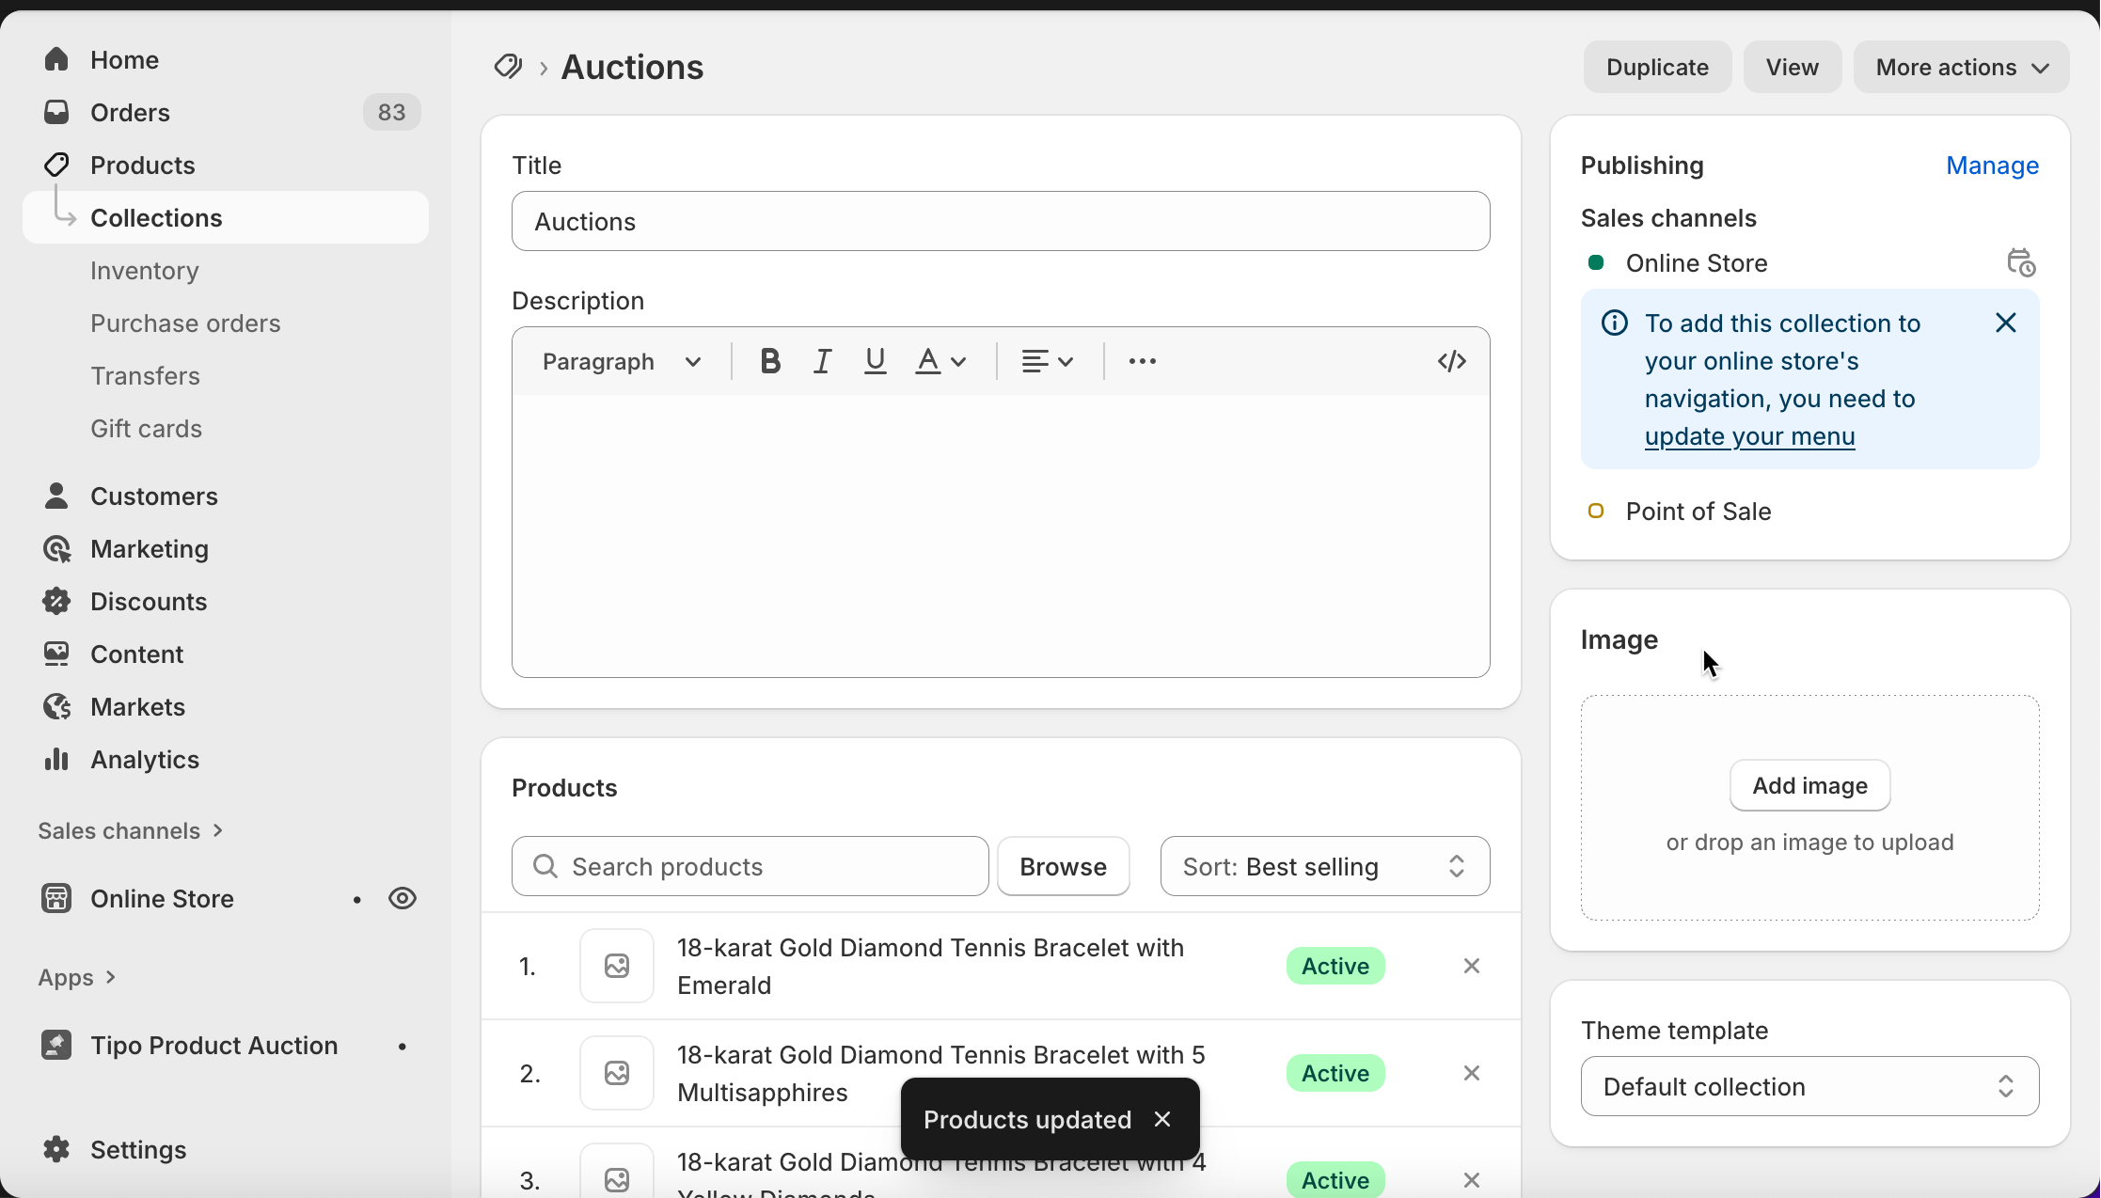
Task: Open more formatting options ellipsis
Action: coord(1142,361)
